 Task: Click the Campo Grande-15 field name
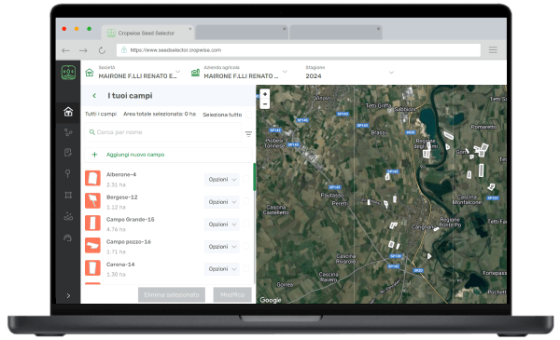(131, 220)
